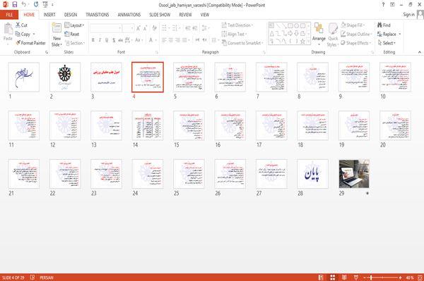This screenshot has width=424, height=281.
Task: Click Convert to SmartArt button
Action: pyautogui.click(x=242, y=43)
